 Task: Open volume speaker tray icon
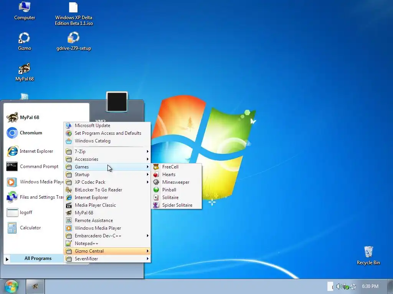click(x=339, y=286)
